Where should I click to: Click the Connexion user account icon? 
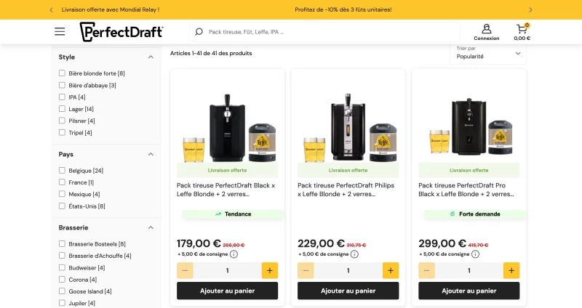point(486,29)
